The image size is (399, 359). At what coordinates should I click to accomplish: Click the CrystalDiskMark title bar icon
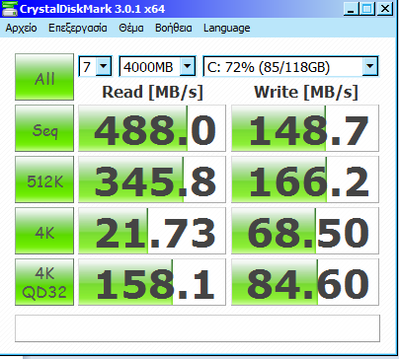10,9
